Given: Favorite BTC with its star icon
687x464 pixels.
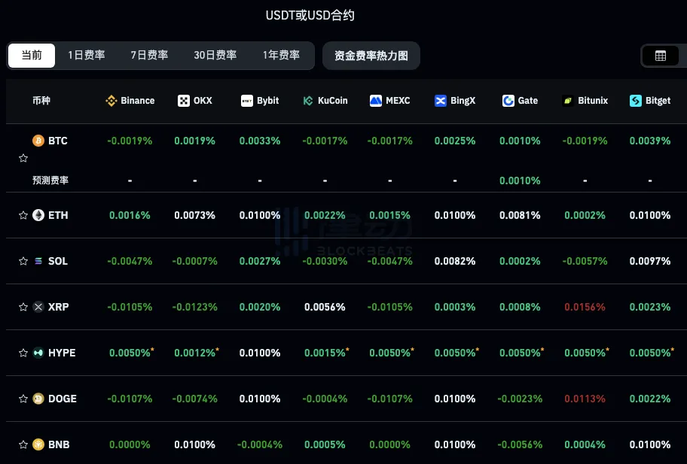Looking at the screenshot, I should [x=23, y=158].
